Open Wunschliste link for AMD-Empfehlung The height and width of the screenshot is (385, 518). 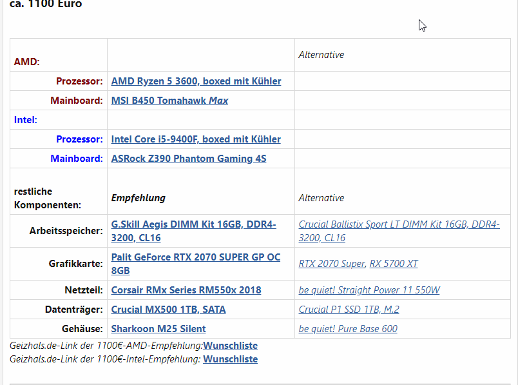click(230, 346)
